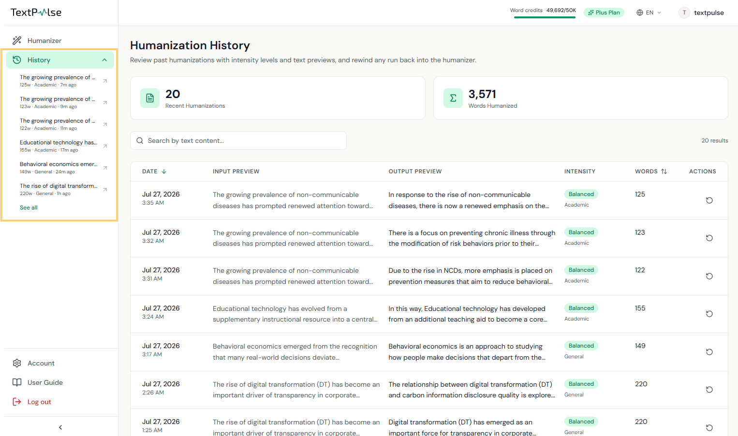Open arrow icon for the 125w Academic 7m ago entry
Screen dimensions: 738x436
(105, 81)
